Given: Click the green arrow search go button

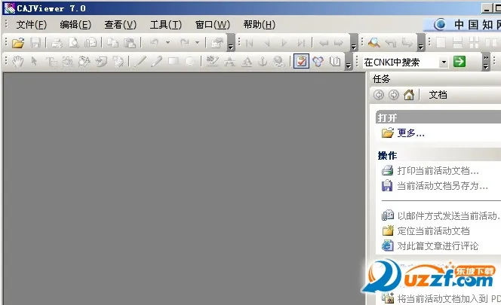Looking at the screenshot, I should pos(460,62).
